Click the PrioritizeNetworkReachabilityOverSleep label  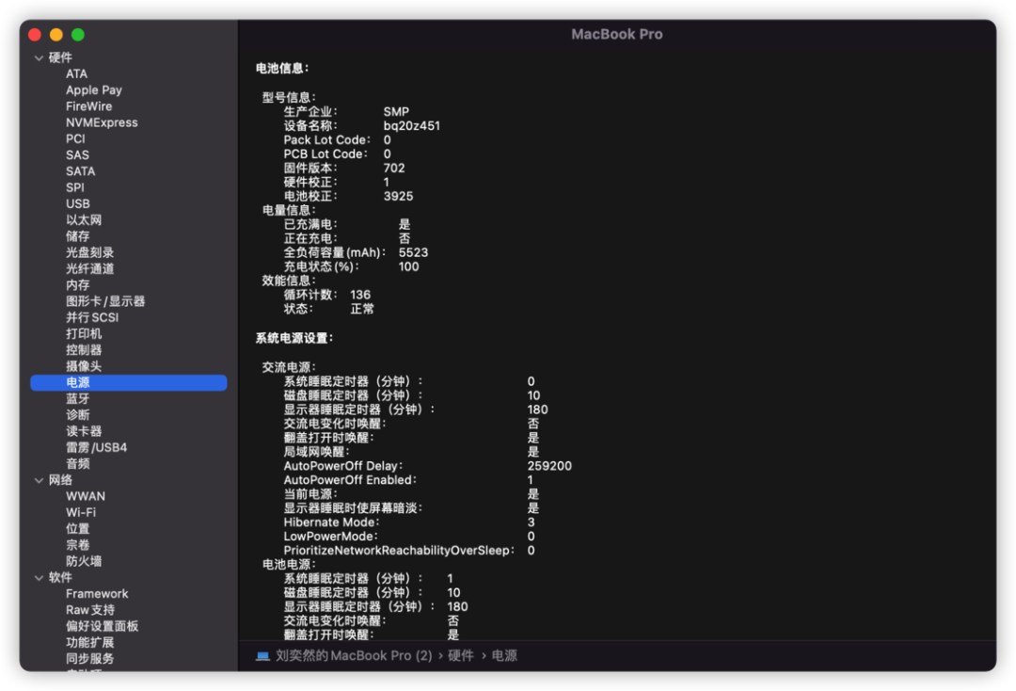(x=399, y=551)
